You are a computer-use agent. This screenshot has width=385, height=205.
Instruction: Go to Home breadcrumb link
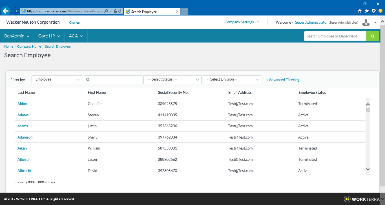pyautogui.click(x=9, y=46)
